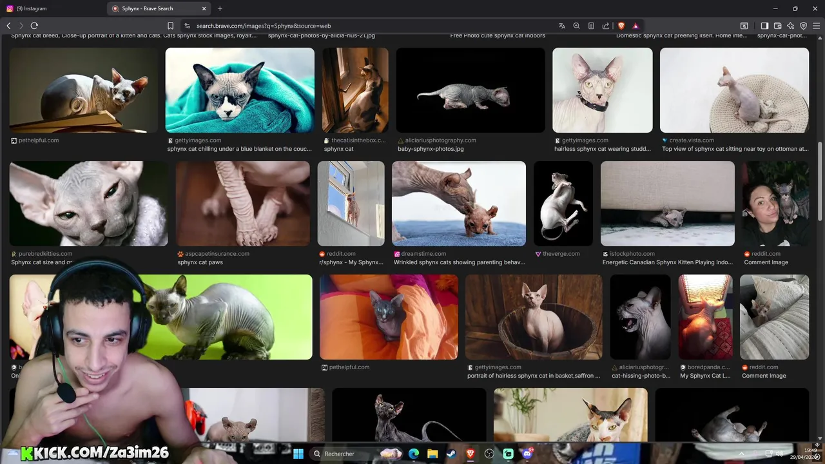Click the create.vista.com source link
Viewport: 825px width, 464px height.
692,140
